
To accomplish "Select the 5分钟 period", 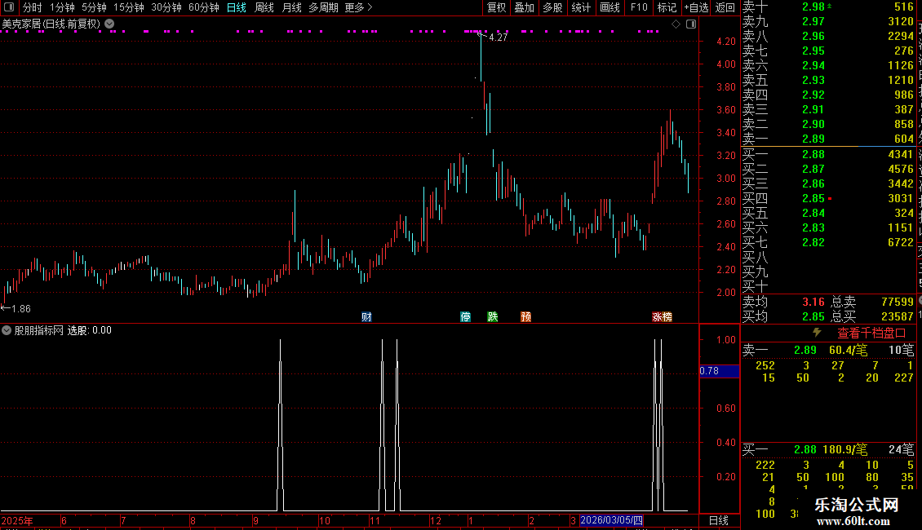I will pyautogui.click(x=94, y=7).
